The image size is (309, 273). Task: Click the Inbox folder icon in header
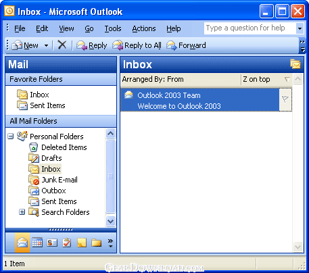(295, 64)
